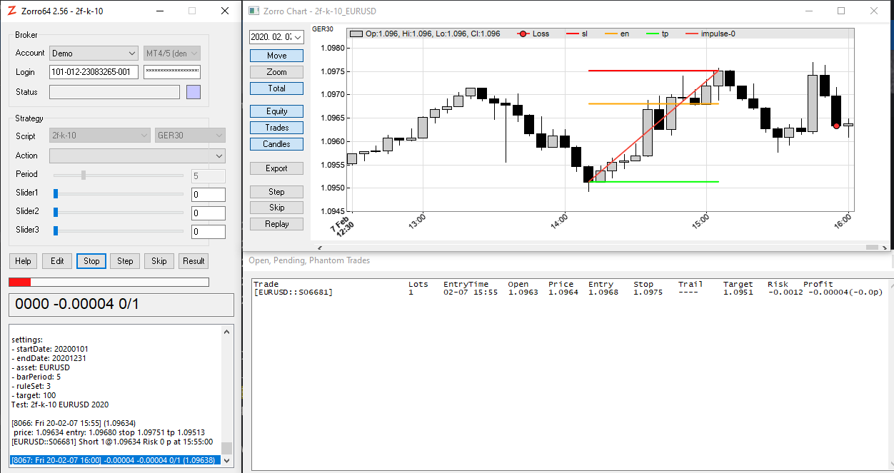Toggle the Equity chart button
The image size is (894, 473).
tap(276, 111)
